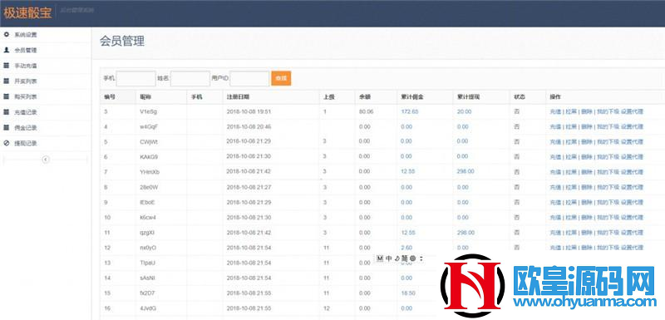This screenshot has height=320, width=665.
Task: Open commission total 16.50 in row 15
Action: [x=408, y=293]
